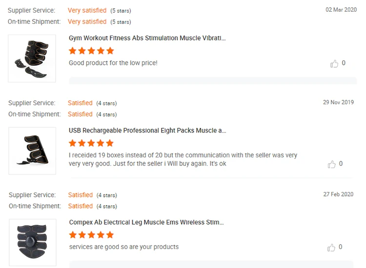Click 'Very satisfied' Supplier Service rating

point(87,10)
